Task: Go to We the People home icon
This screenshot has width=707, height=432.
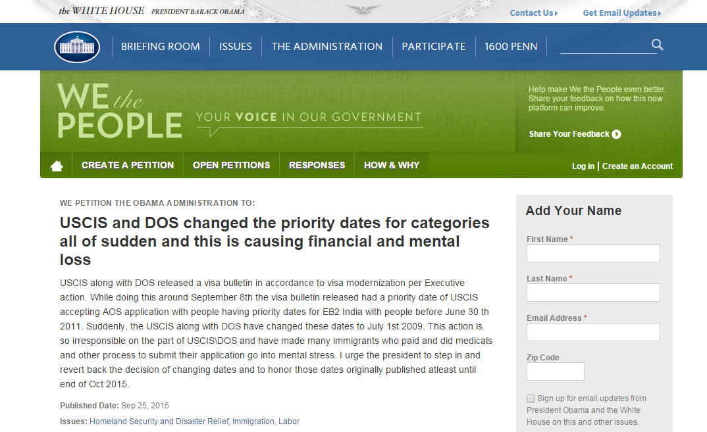Action: click(57, 166)
